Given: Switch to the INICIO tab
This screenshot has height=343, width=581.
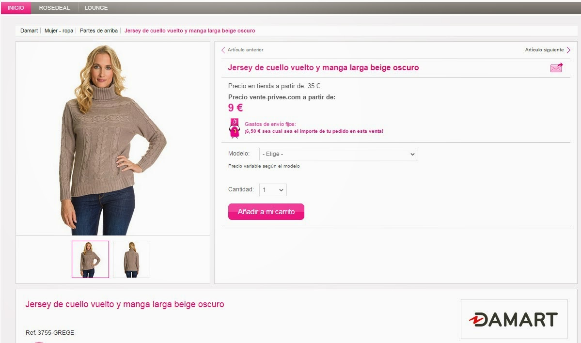Looking at the screenshot, I should (16, 8).
